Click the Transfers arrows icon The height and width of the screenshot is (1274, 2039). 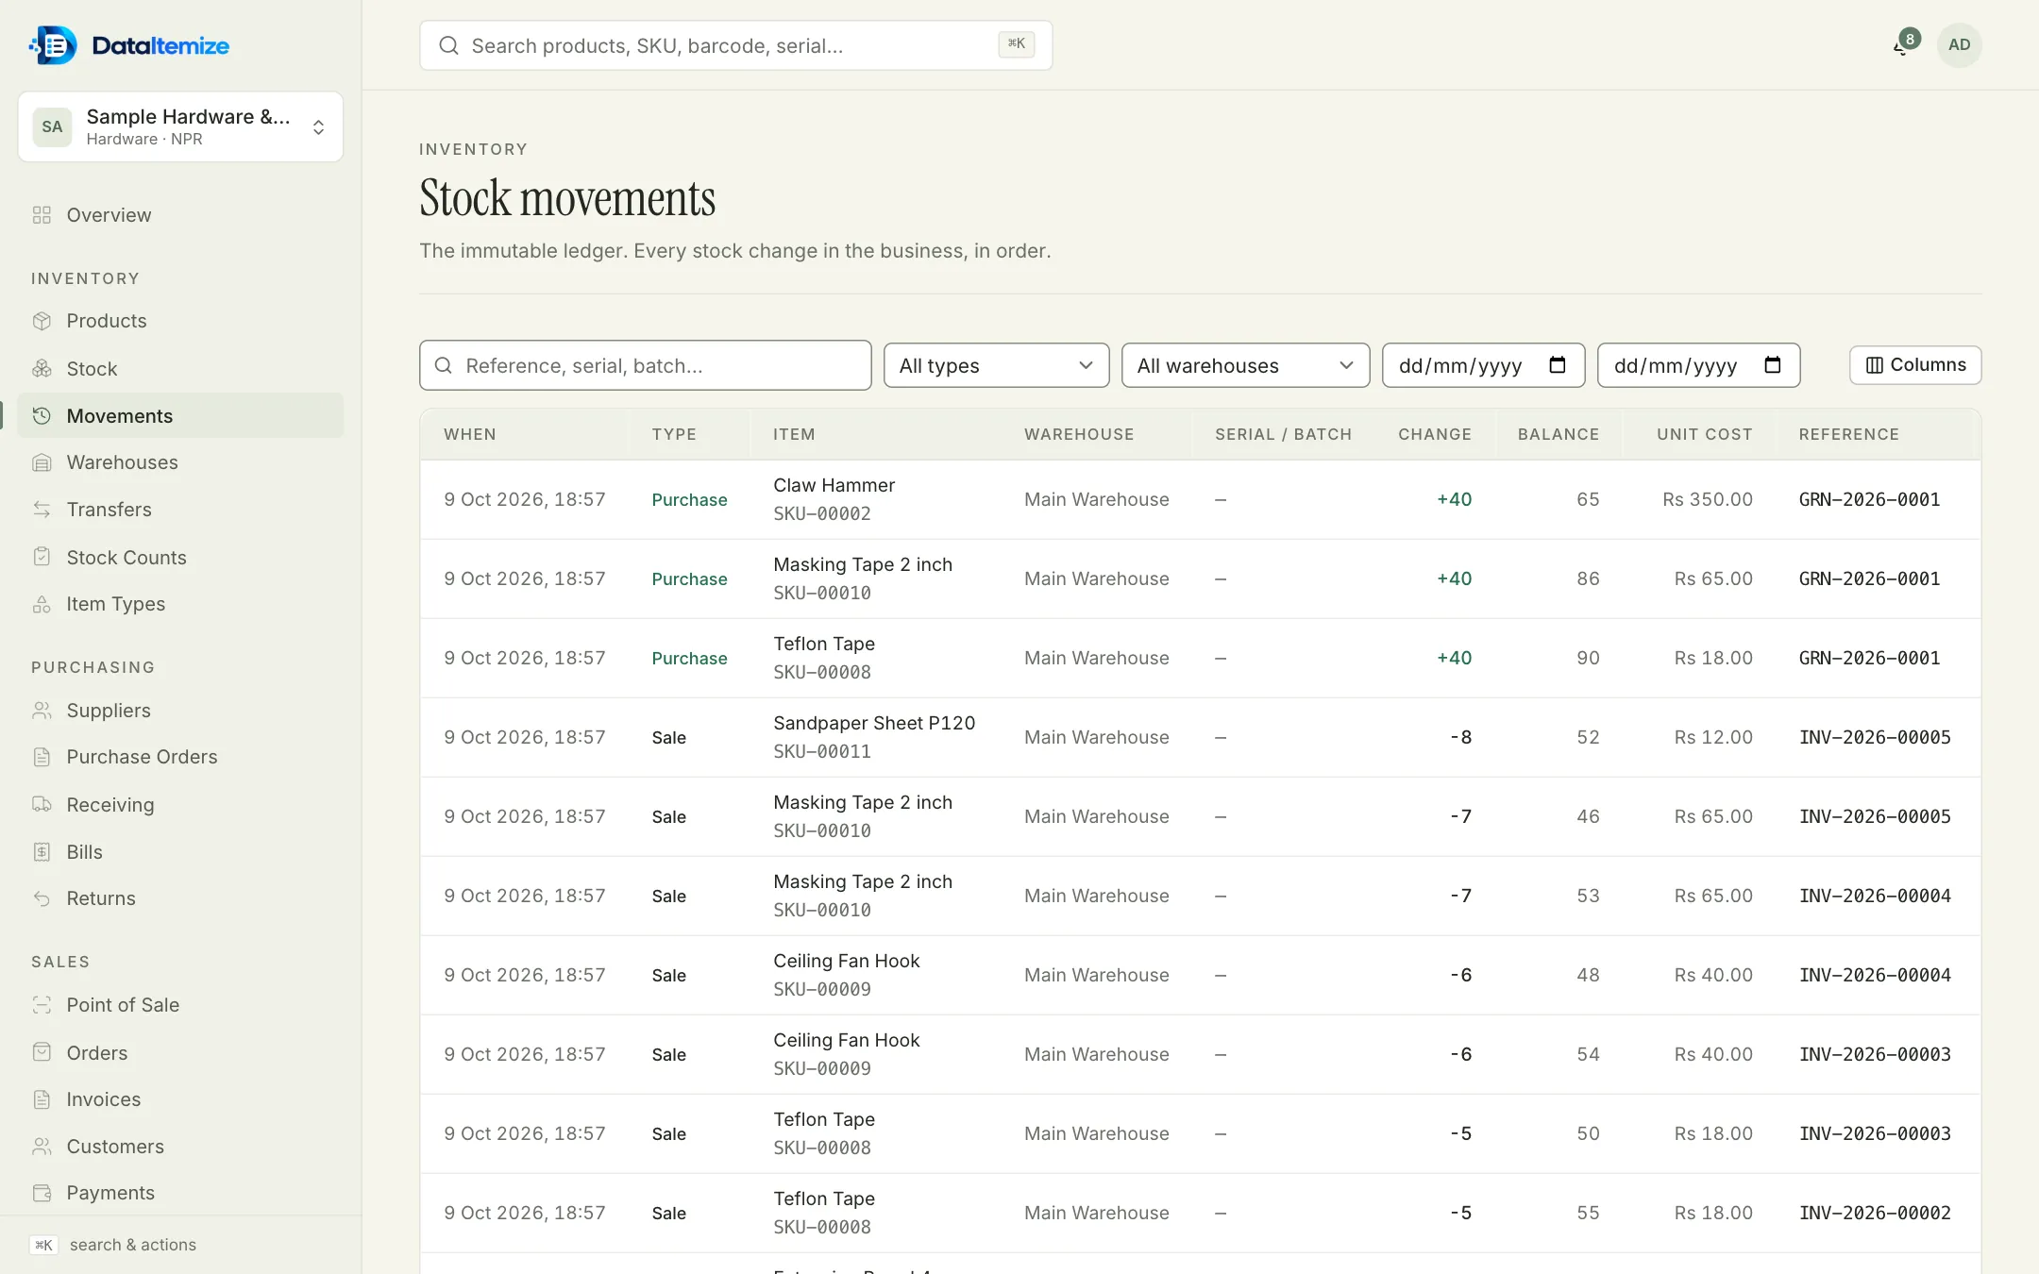point(42,510)
